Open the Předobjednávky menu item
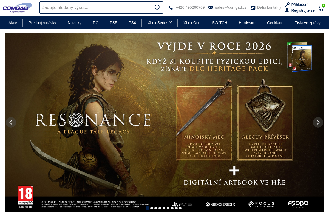The image size is (329, 219). coord(42,23)
